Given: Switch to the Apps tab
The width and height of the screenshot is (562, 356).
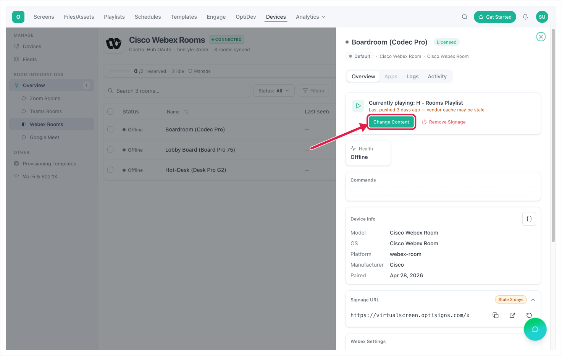Looking at the screenshot, I should pos(391,76).
